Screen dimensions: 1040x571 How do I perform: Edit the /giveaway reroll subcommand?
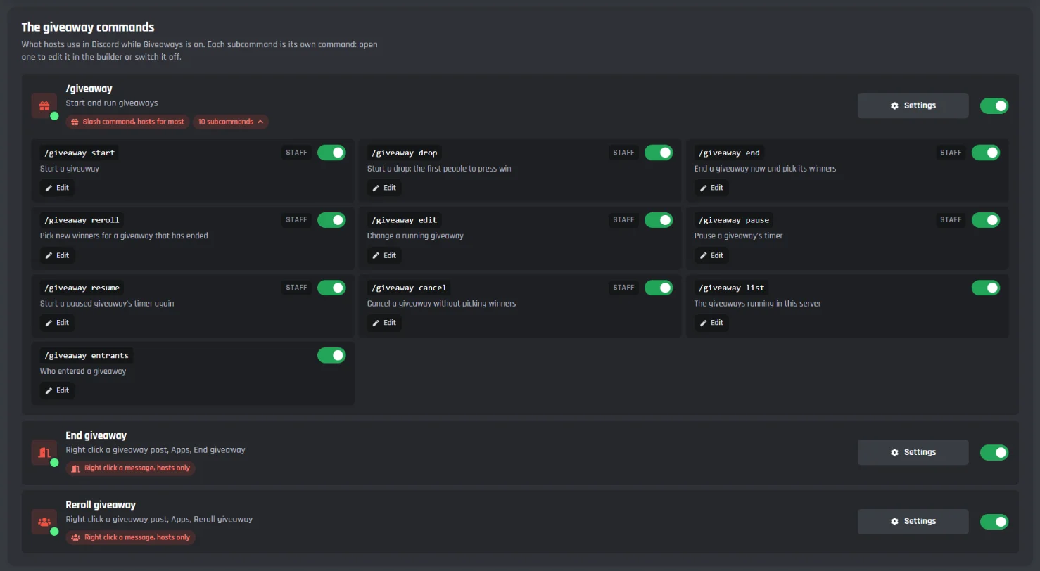coord(57,255)
